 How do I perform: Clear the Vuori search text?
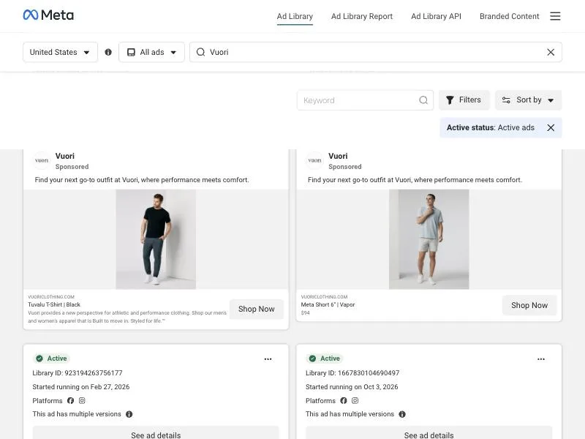551,52
